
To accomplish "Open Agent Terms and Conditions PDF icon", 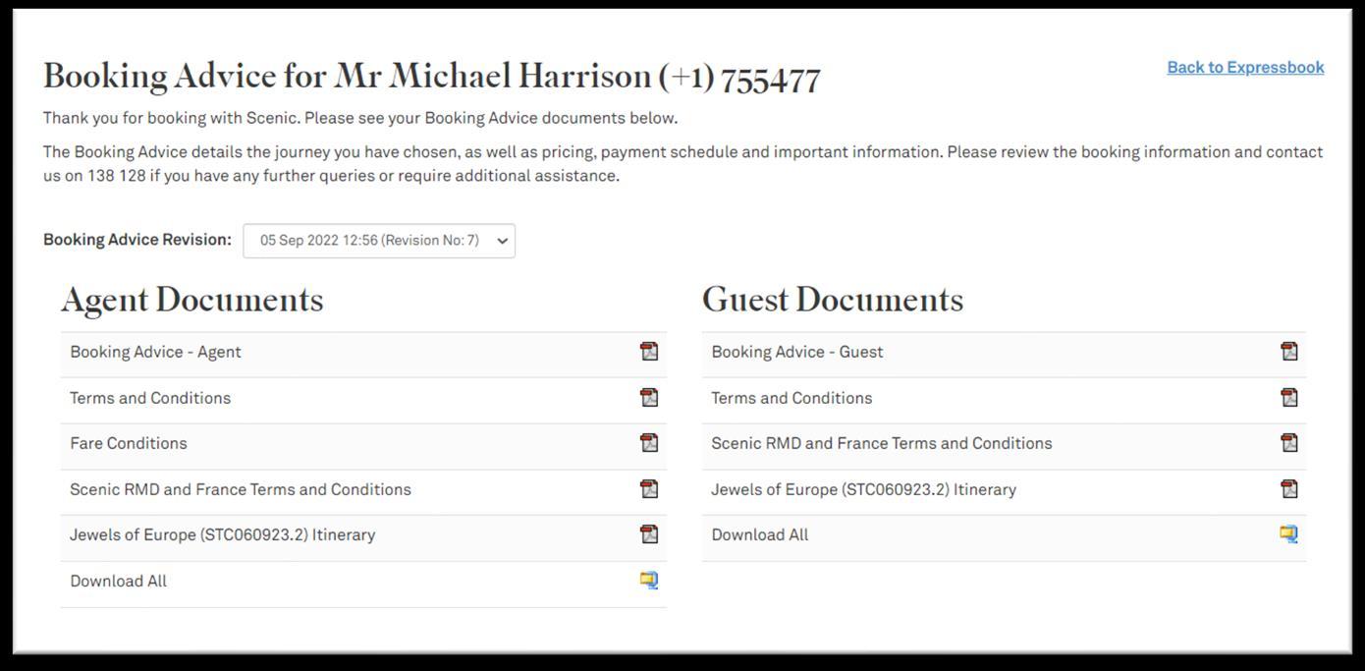I will (x=649, y=397).
